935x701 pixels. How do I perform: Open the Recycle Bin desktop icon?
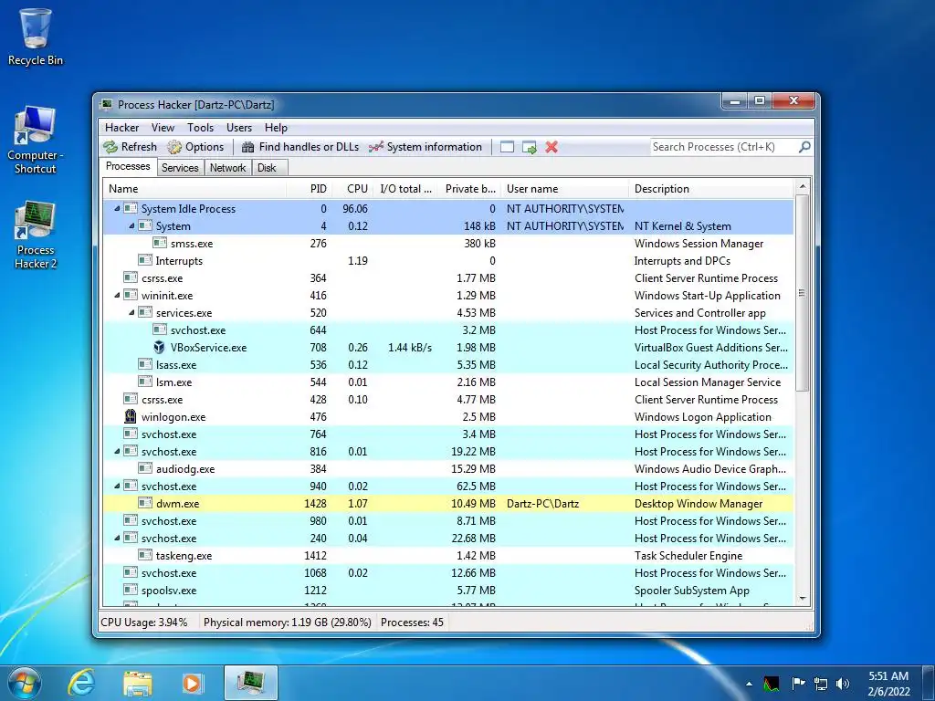pyautogui.click(x=36, y=37)
